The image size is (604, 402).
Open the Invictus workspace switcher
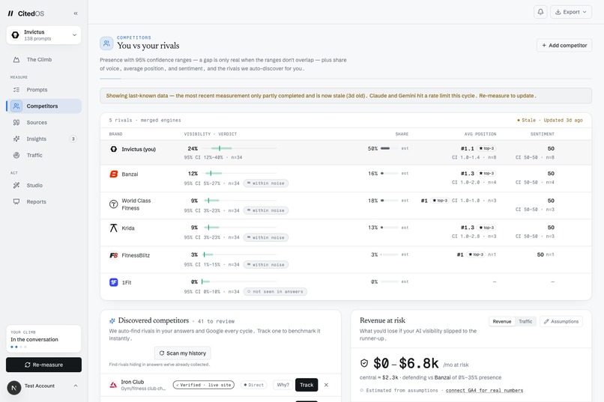coord(43,35)
